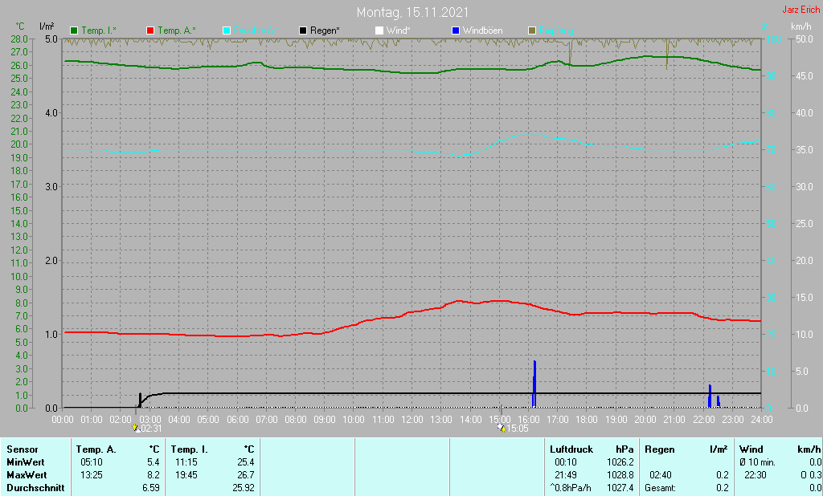Click the black rain spike near 02:40
The width and height of the screenshot is (823, 496).
point(140,400)
